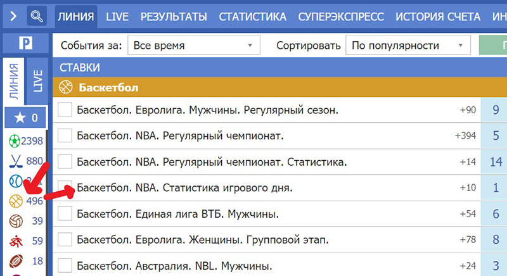This screenshot has height=276, width=507.
Task: Select the tennis ball icon
Action: (15, 181)
